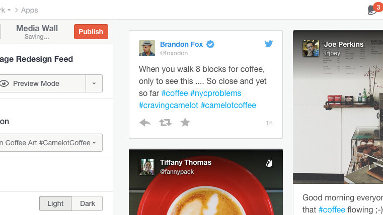
Task: Click the eye icon in Preview Mode
Action: click(x=5, y=83)
